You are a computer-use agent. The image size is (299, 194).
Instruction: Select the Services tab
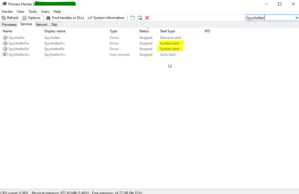point(26,24)
